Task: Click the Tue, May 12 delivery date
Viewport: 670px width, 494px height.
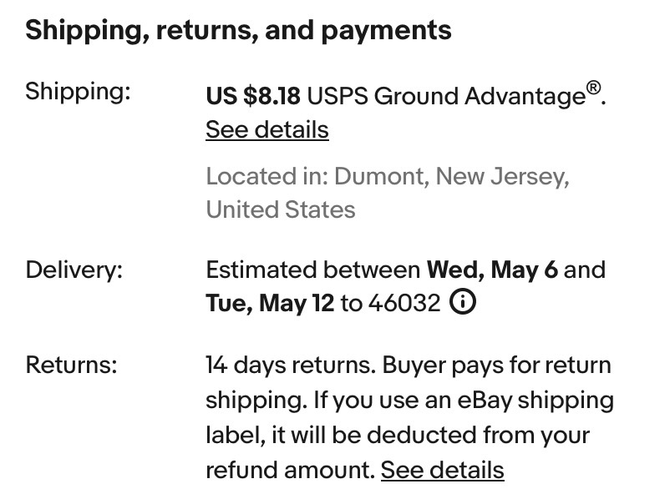Action: (x=269, y=303)
